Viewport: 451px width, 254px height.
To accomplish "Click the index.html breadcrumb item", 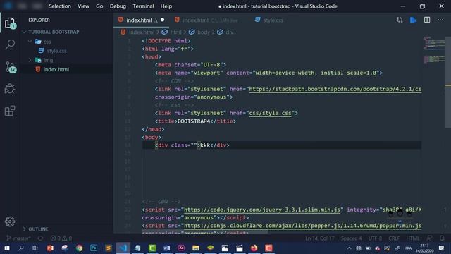I will (142, 32).
